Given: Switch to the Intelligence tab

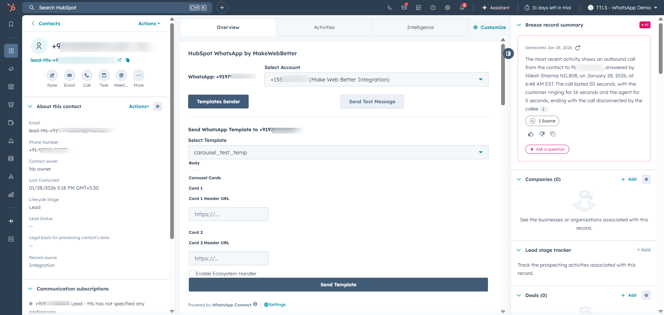Looking at the screenshot, I should click(x=420, y=27).
